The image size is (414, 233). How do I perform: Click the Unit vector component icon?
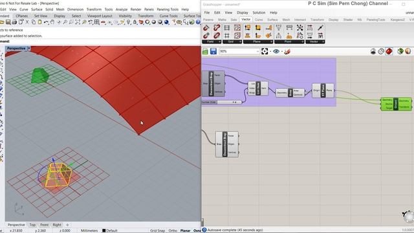320,27
